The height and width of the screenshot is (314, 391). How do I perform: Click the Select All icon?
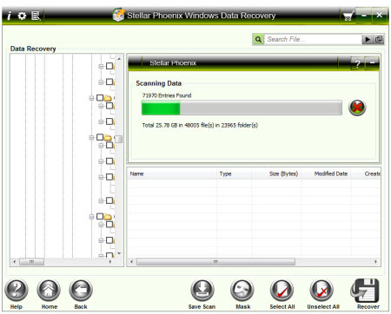282,291
